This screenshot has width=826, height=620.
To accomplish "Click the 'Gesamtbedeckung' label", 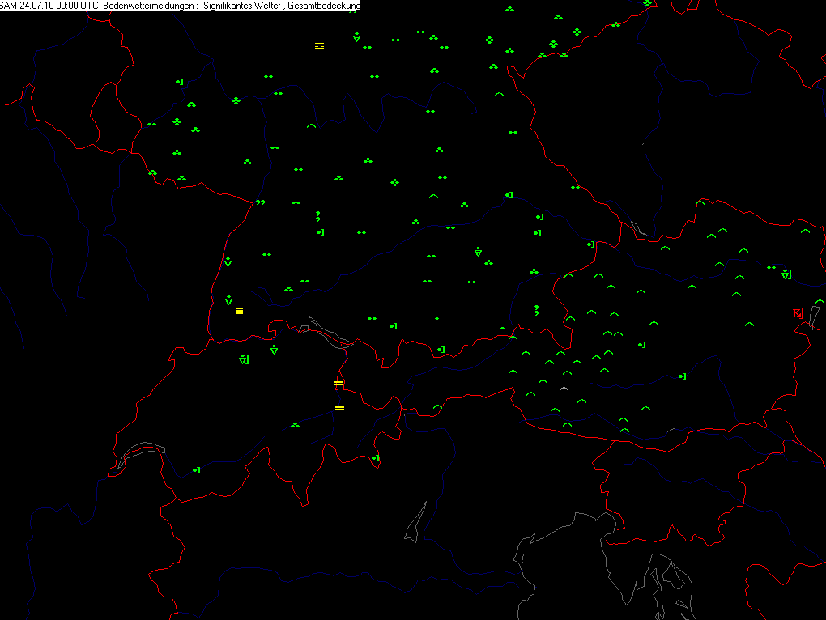I will pos(324,6).
